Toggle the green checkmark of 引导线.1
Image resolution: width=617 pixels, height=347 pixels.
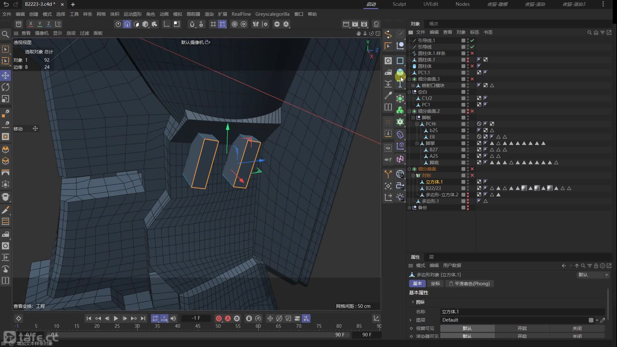click(x=472, y=40)
